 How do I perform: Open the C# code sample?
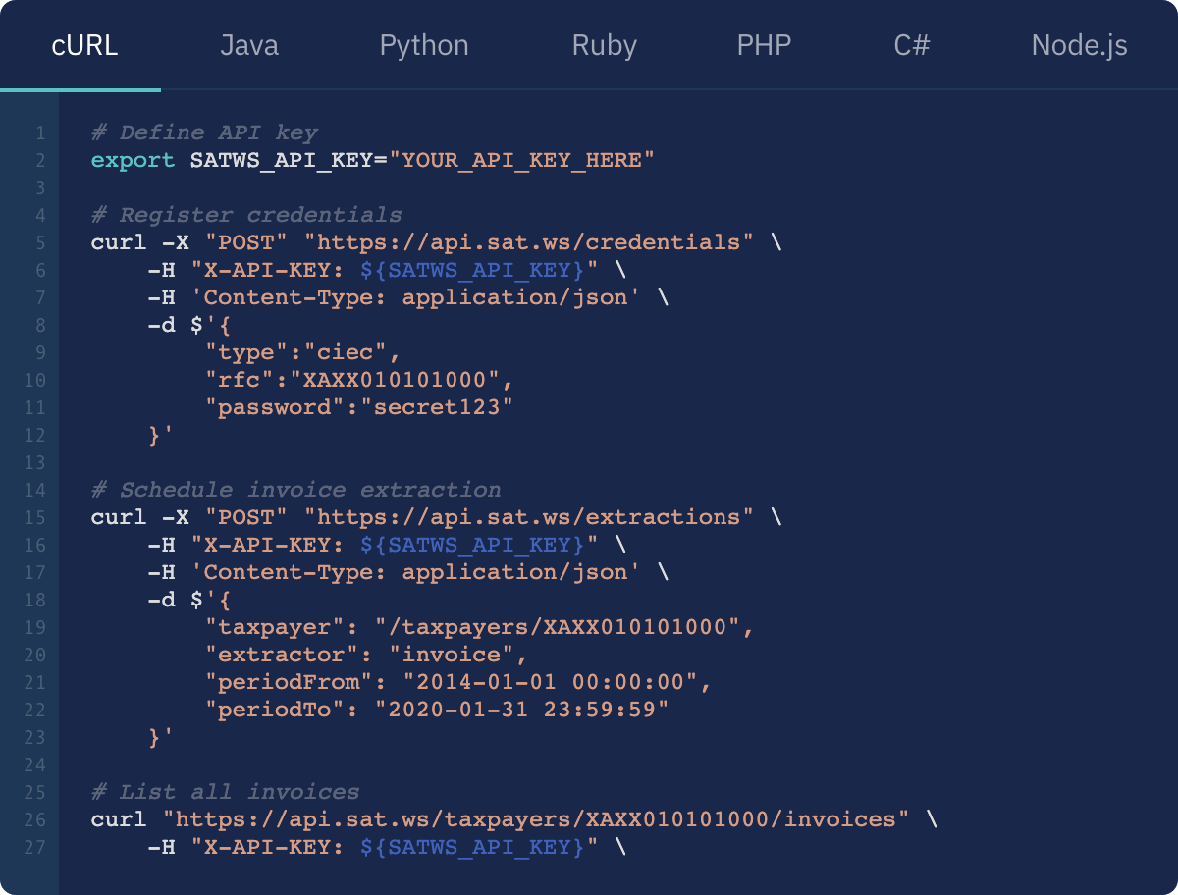click(911, 45)
